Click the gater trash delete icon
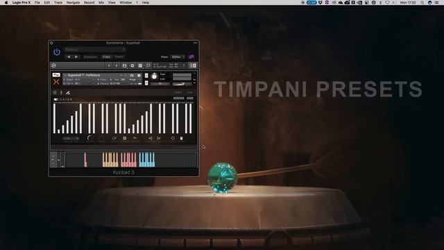This screenshot has width=444, height=250. tap(181, 138)
